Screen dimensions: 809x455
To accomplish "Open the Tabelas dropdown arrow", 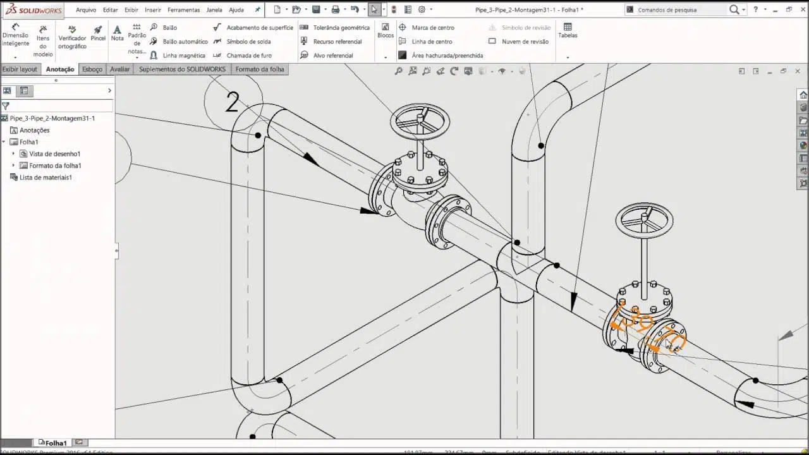I will tap(568, 57).
